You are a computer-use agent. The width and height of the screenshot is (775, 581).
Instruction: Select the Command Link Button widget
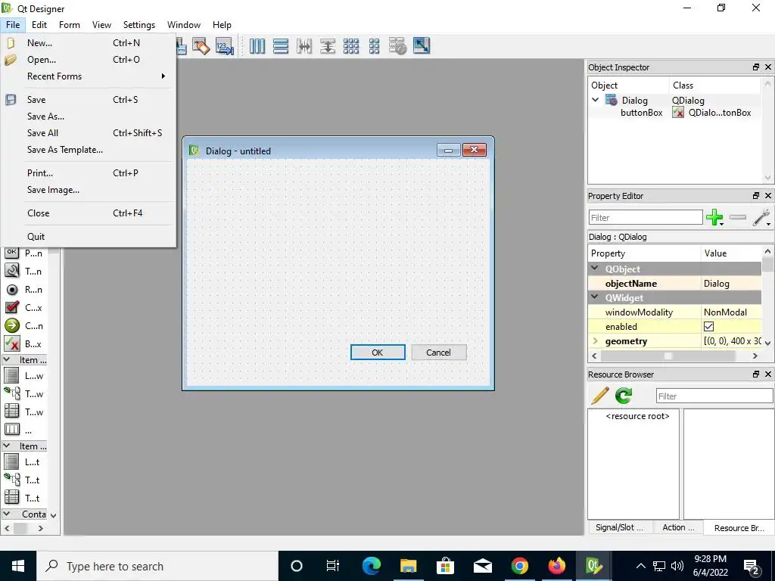click(23, 325)
